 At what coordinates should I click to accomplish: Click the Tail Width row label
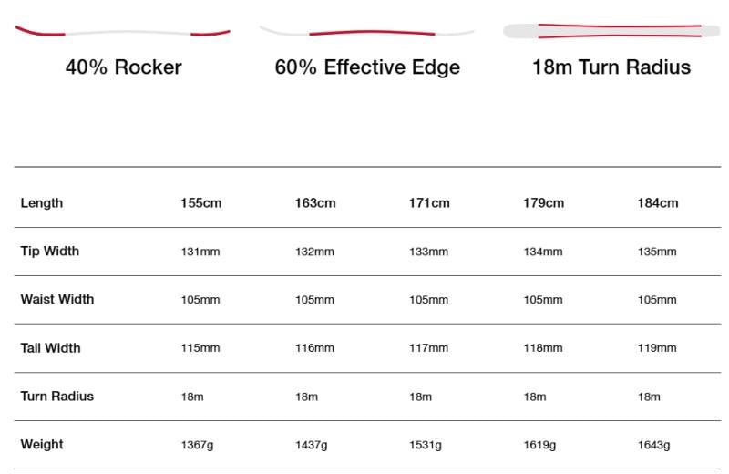coord(50,348)
